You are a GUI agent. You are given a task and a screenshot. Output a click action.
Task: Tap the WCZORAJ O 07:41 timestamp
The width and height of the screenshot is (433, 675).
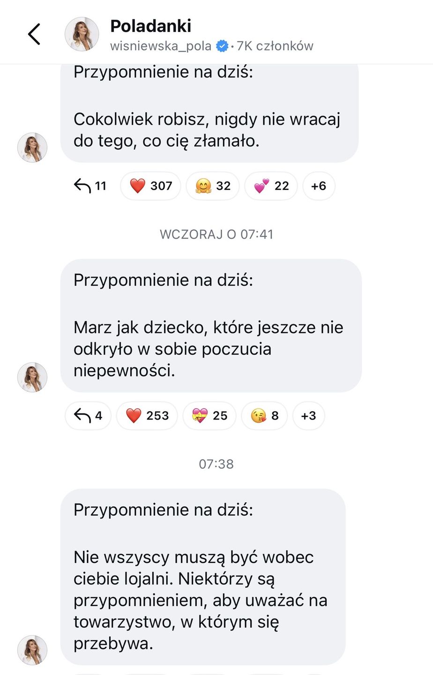(x=216, y=234)
